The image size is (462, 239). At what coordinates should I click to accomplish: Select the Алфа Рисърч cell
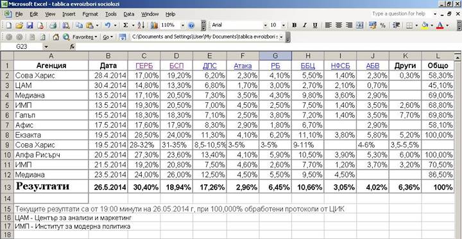[x=51, y=155]
